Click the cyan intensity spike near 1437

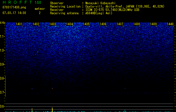pos(125,111)
